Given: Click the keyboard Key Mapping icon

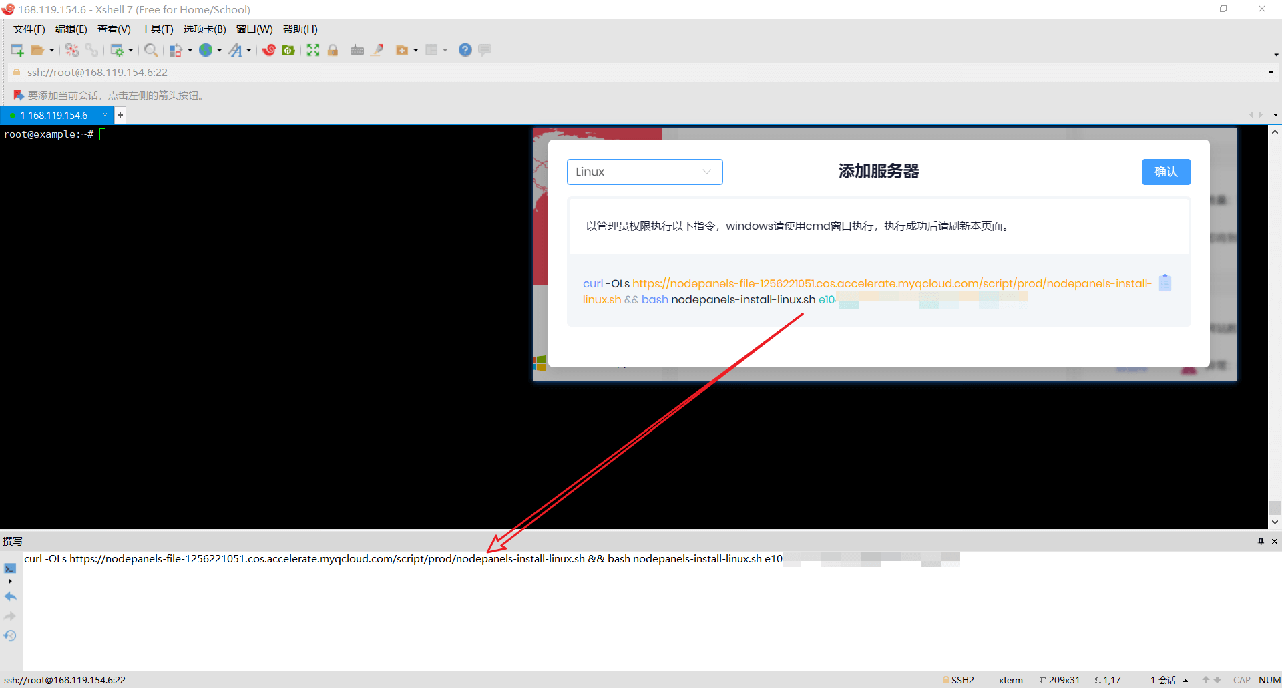Looking at the screenshot, I should pyautogui.click(x=357, y=50).
